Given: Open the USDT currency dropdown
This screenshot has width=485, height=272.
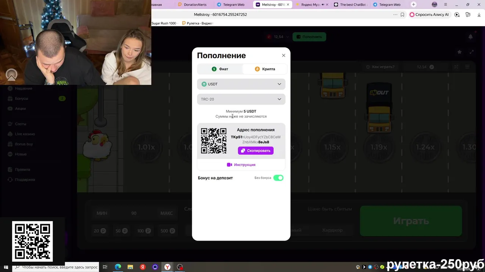Looking at the screenshot, I should click(241, 84).
